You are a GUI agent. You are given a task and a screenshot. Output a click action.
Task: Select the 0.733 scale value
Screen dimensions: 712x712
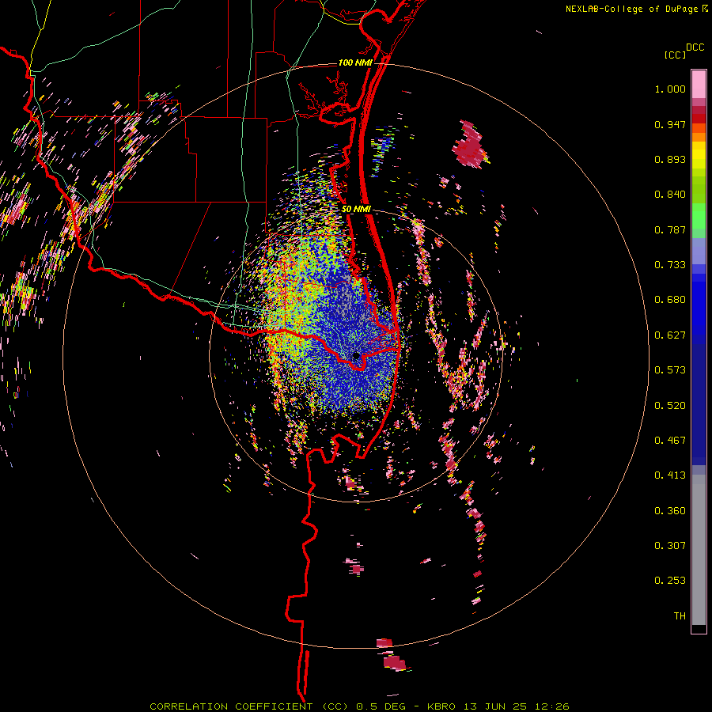coord(670,265)
